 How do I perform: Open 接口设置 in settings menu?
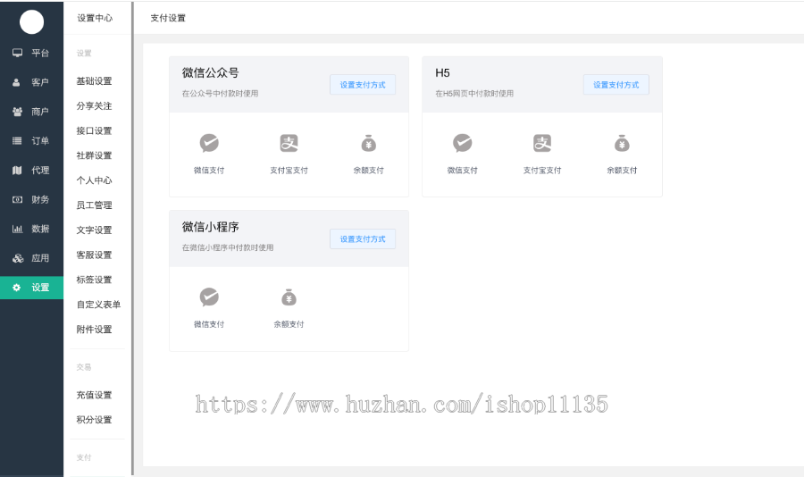[x=95, y=130]
